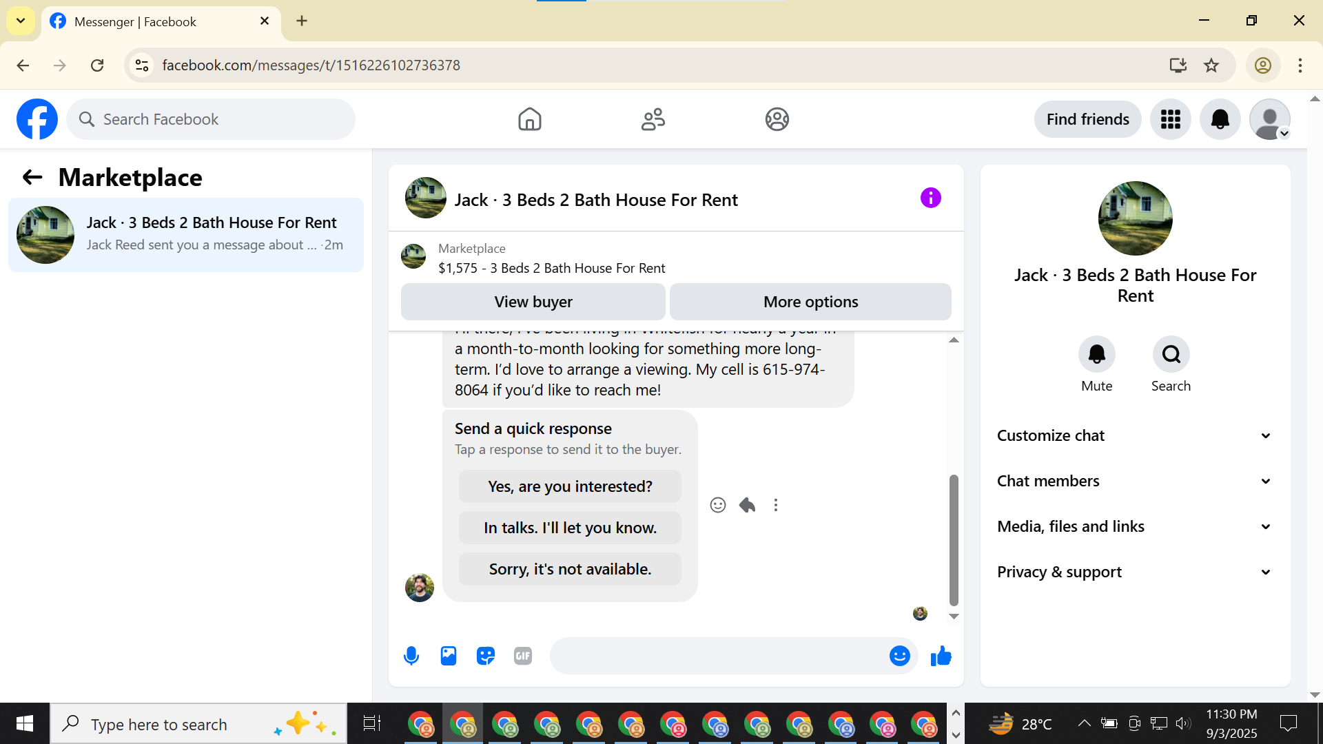Open the Chrome three-dot menu
Image resolution: width=1323 pixels, height=744 pixels.
tap(1300, 65)
